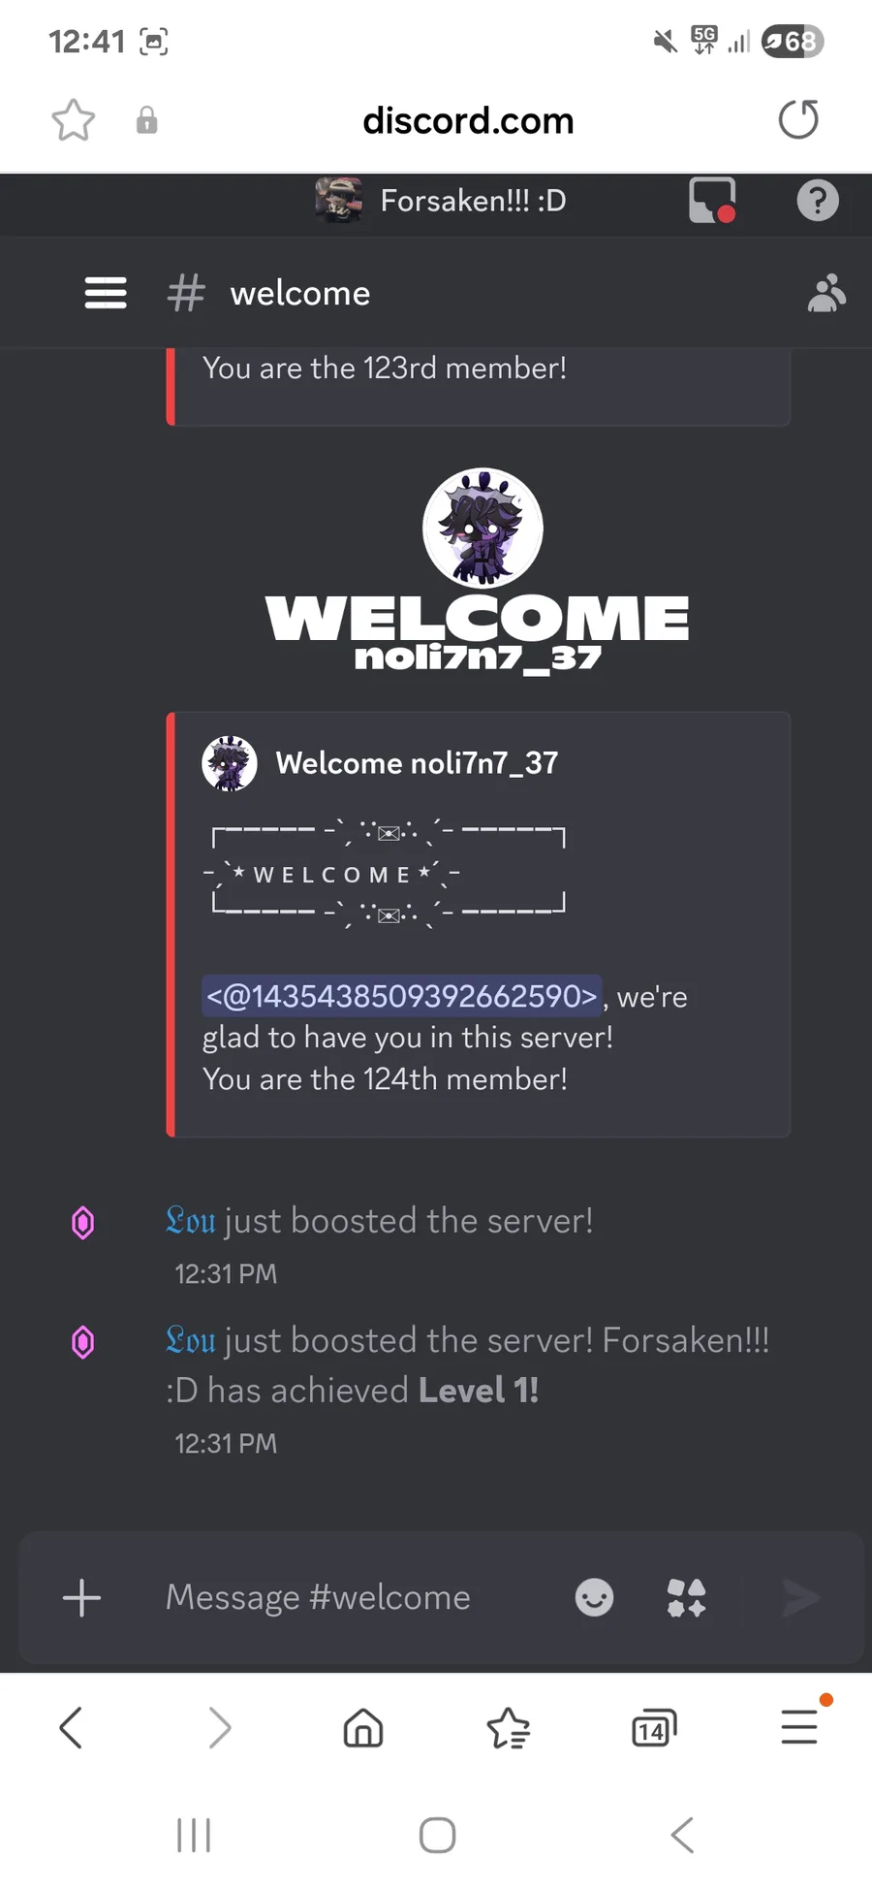Open the browser menu with orange dot
The width and height of the screenshot is (872, 1891).
(801, 1724)
